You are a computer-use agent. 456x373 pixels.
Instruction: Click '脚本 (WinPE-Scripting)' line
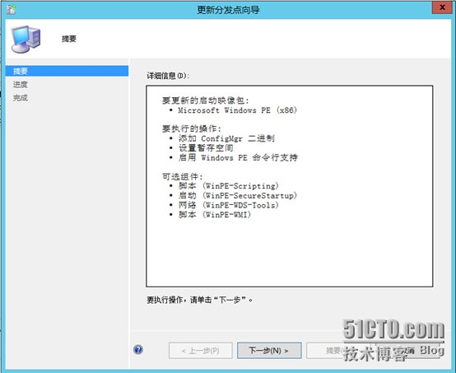pos(229,186)
